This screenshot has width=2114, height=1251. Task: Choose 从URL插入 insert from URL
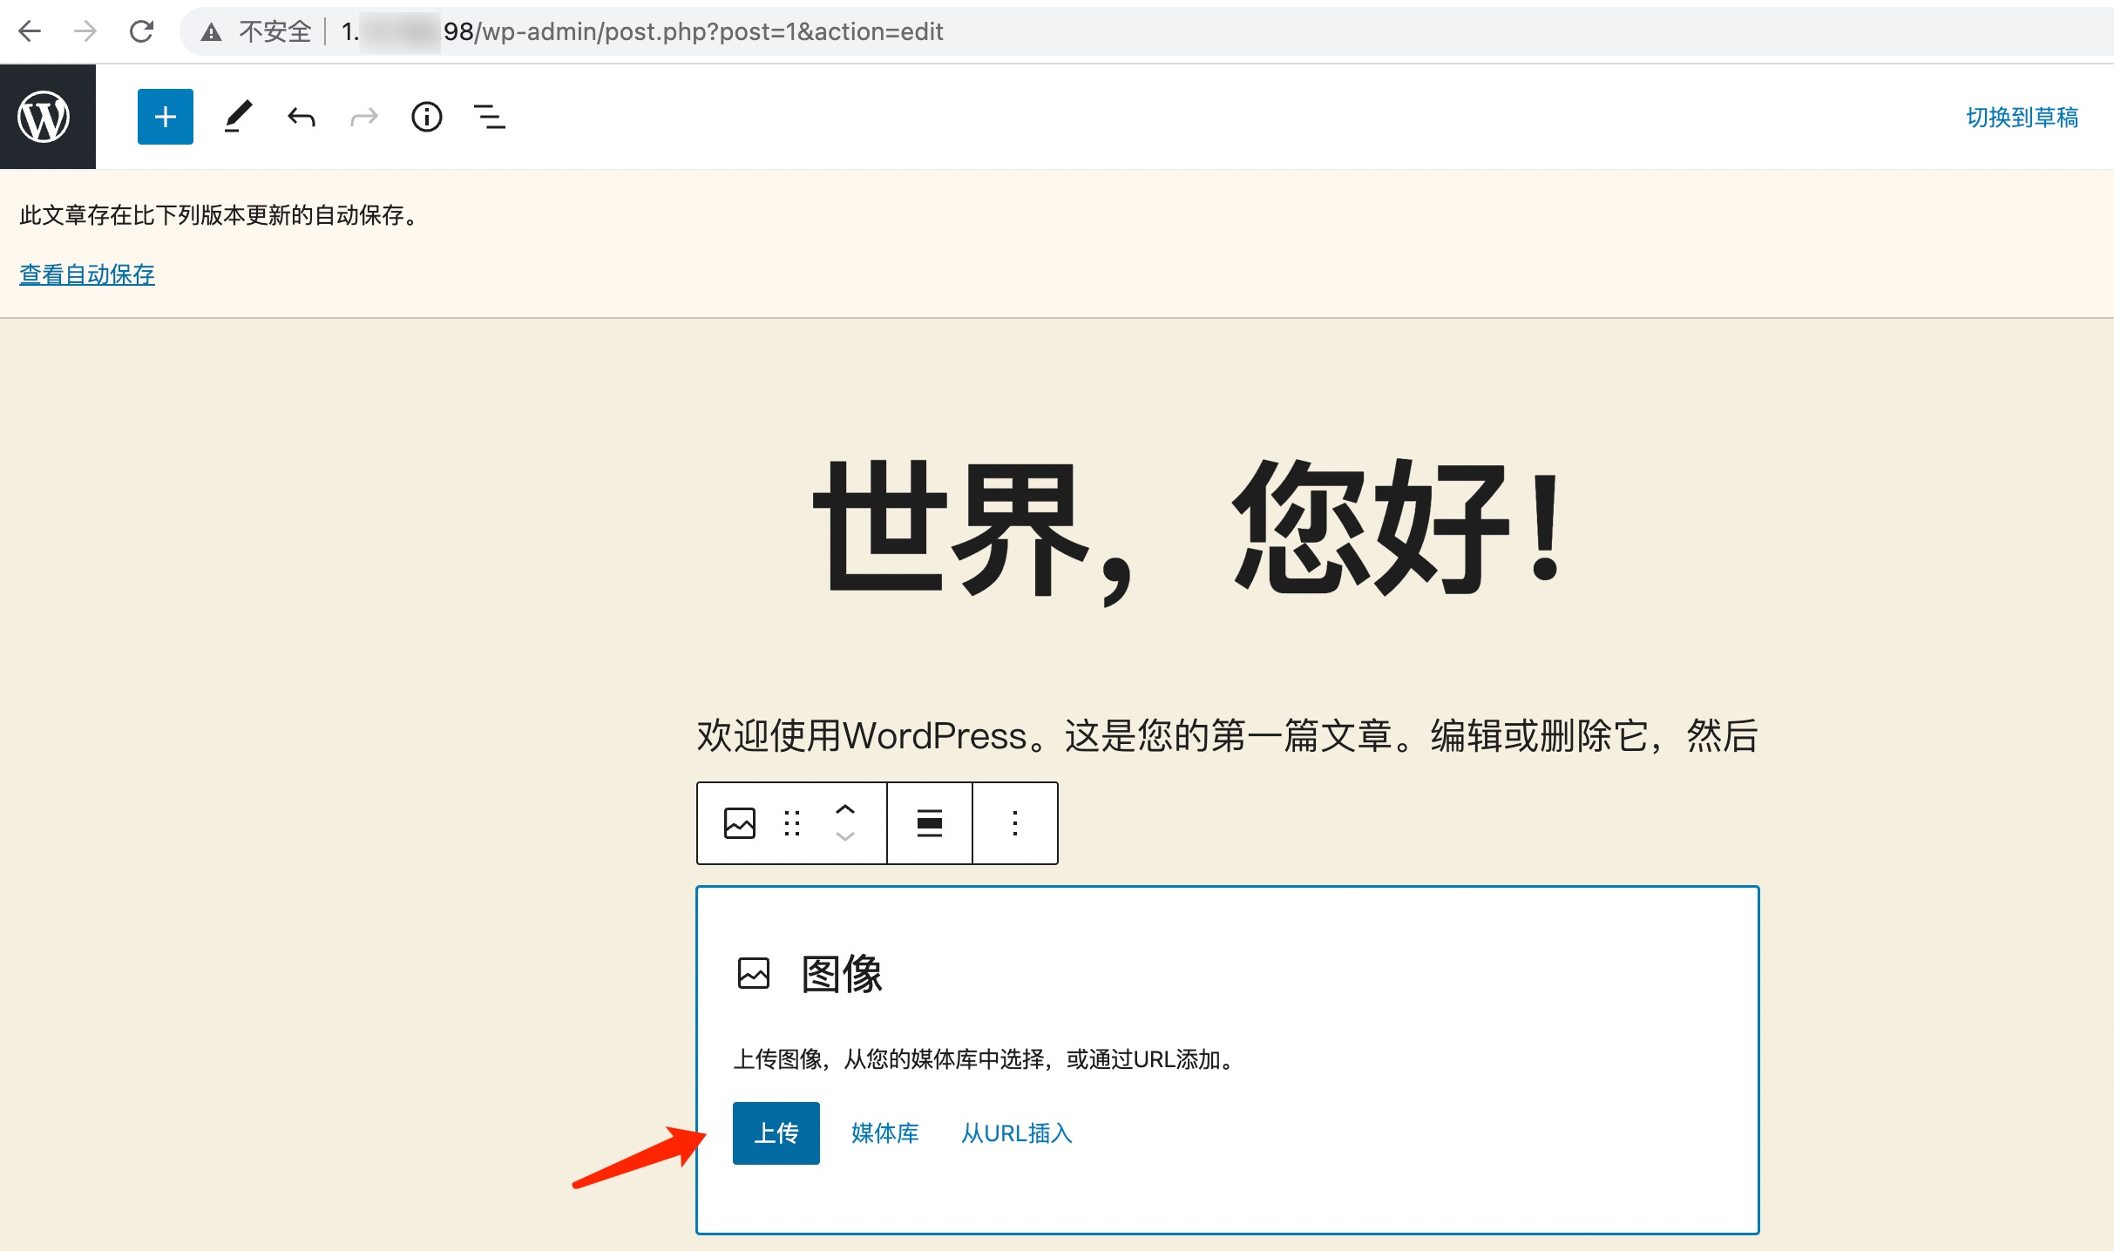click(1016, 1133)
